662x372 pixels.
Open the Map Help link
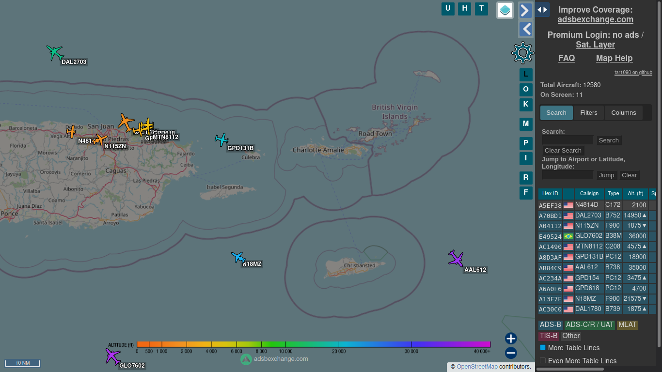[614, 58]
